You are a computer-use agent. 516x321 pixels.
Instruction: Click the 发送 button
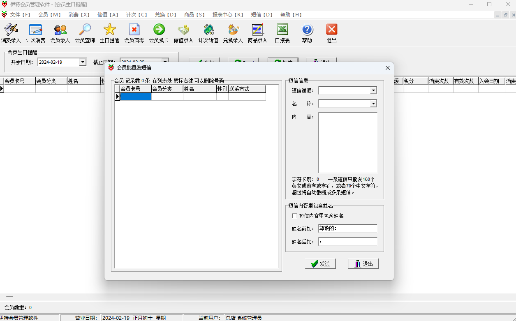point(320,264)
